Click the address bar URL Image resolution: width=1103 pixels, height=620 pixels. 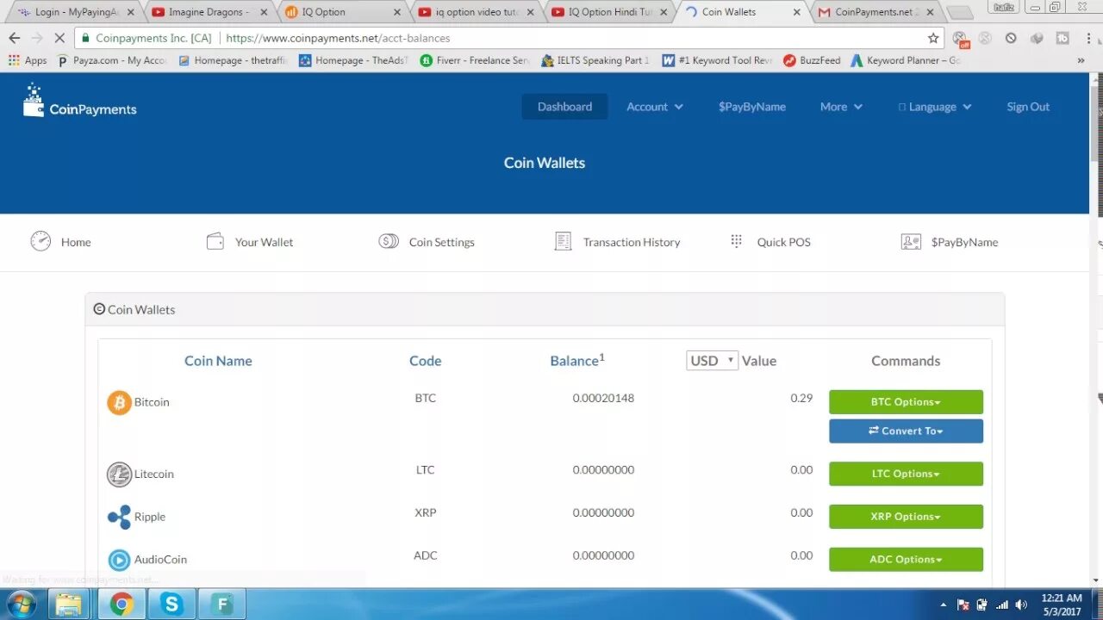338,38
